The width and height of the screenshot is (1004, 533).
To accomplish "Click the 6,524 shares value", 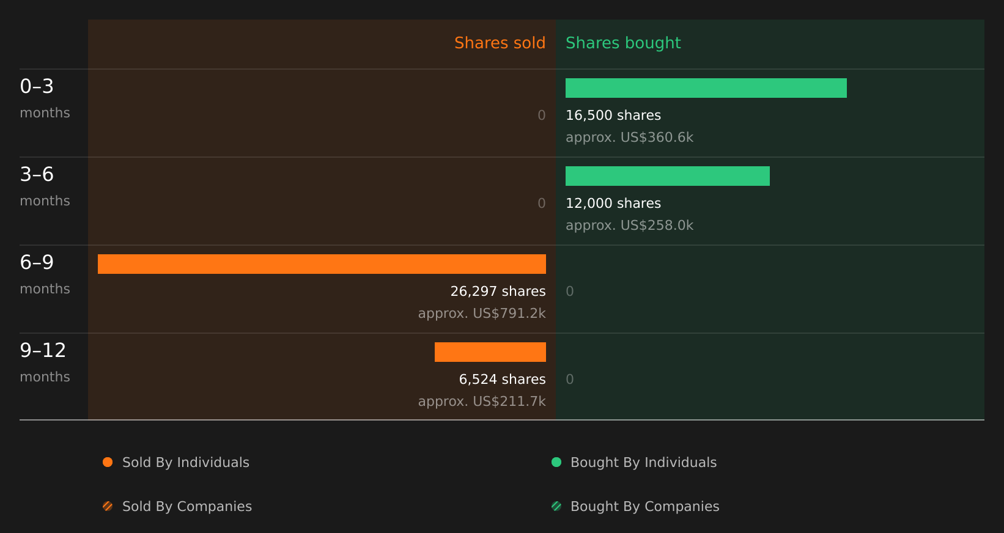I will click(x=503, y=380).
